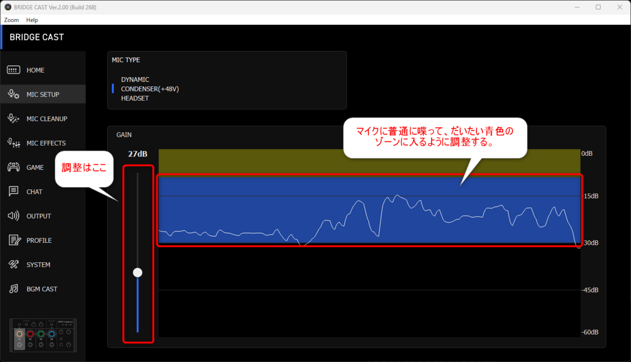Click the gain slider white knob

point(138,272)
